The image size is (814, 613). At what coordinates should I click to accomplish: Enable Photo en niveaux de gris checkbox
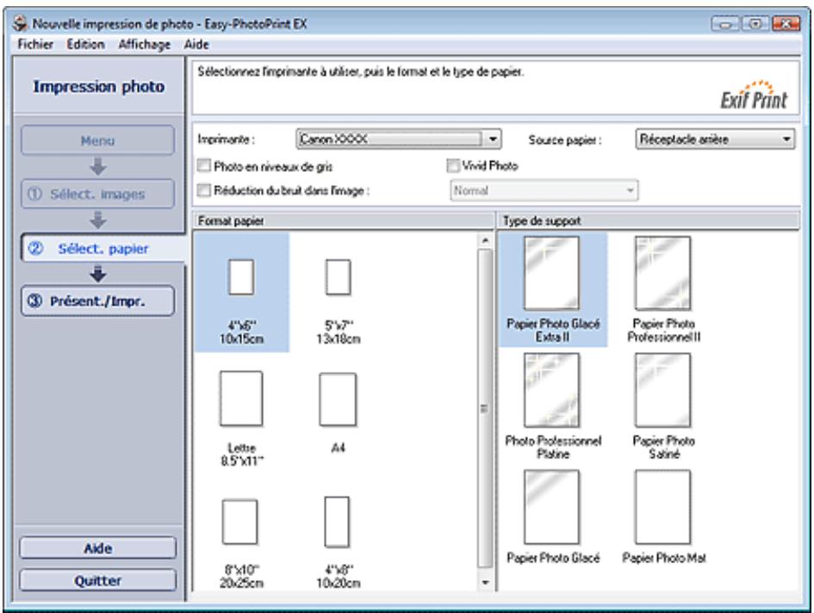pyautogui.click(x=204, y=165)
